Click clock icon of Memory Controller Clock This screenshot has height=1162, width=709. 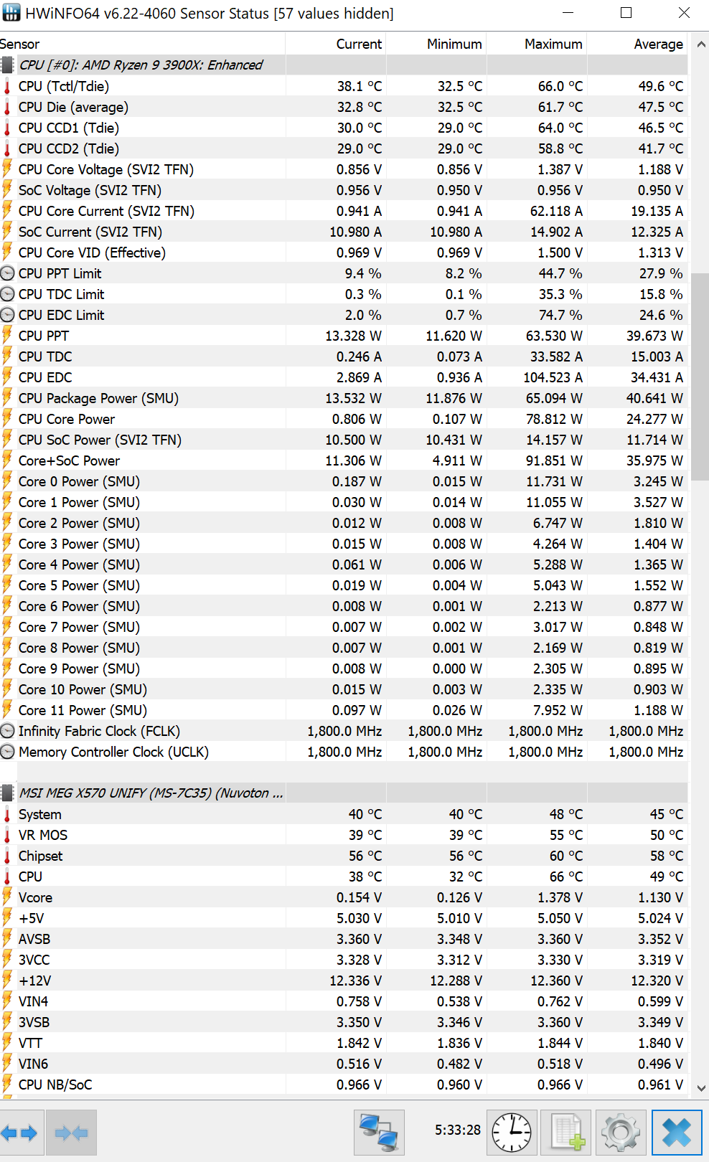click(7, 752)
